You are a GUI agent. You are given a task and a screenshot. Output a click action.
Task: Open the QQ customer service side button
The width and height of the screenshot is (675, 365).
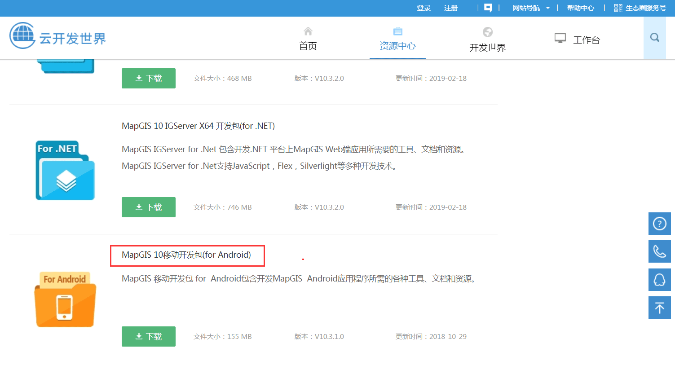pyautogui.click(x=660, y=280)
